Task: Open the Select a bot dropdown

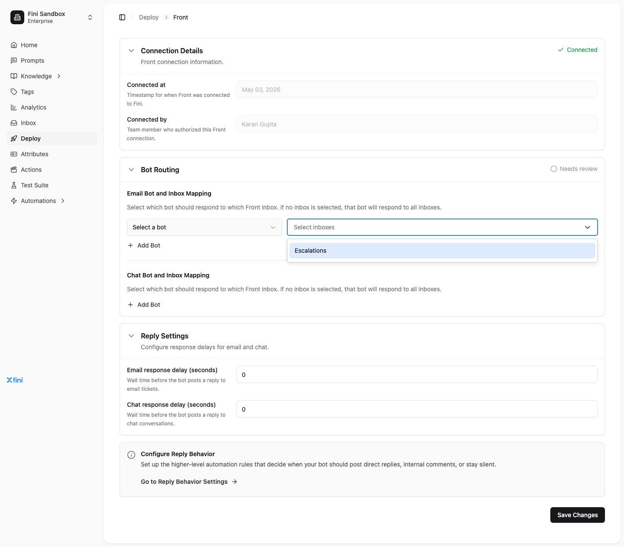Action: 205,227
